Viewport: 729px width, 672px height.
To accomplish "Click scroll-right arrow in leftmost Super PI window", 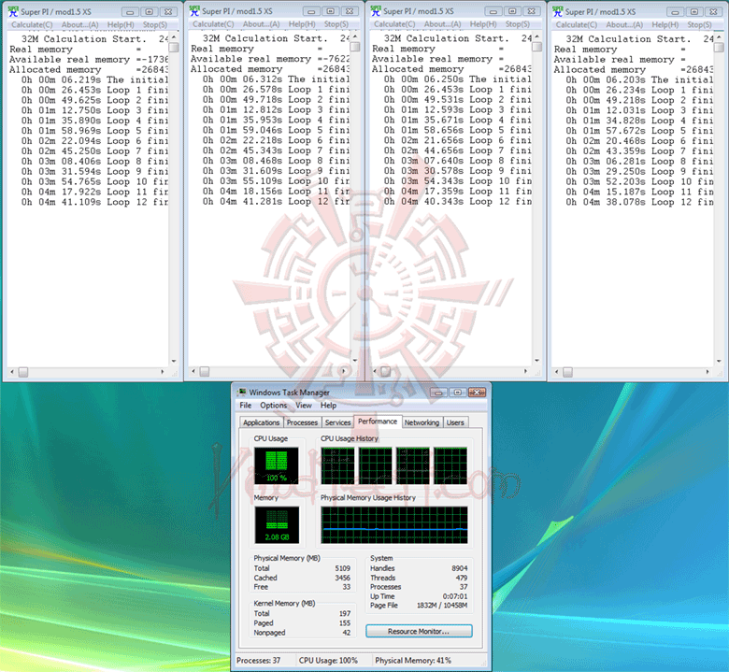I will 163,372.
